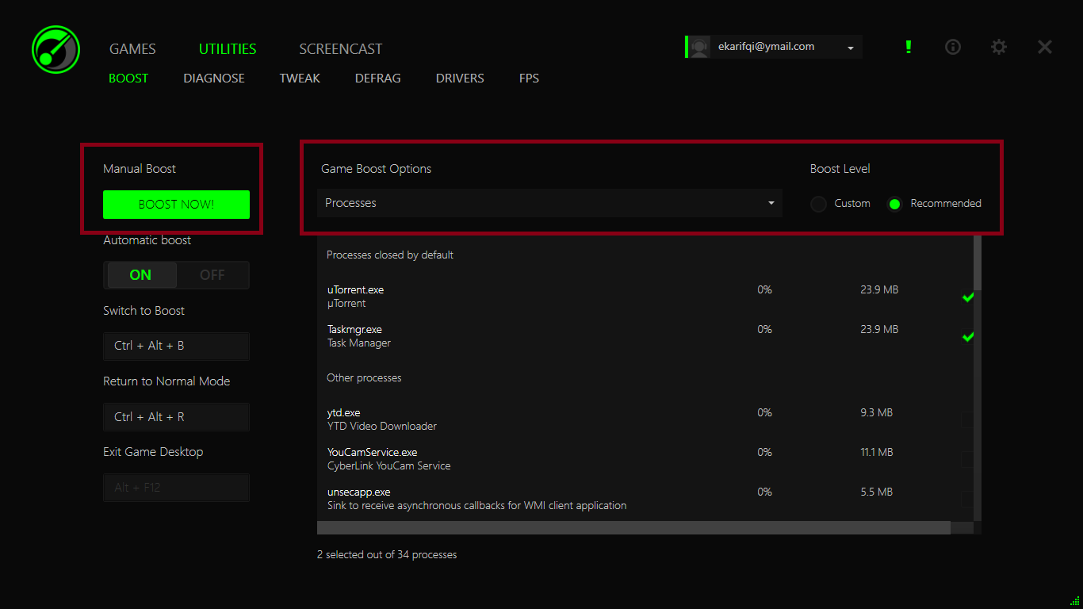Select the Custom boost level radio button

(818, 204)
